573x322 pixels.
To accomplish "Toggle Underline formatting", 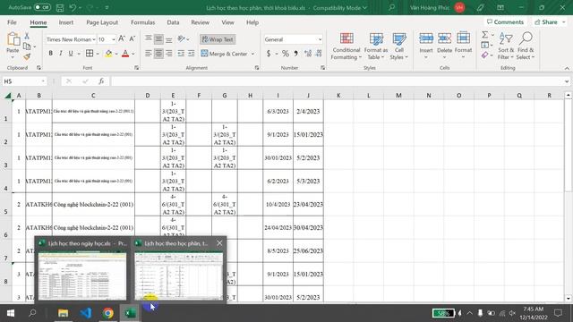I will click(71, 54).
